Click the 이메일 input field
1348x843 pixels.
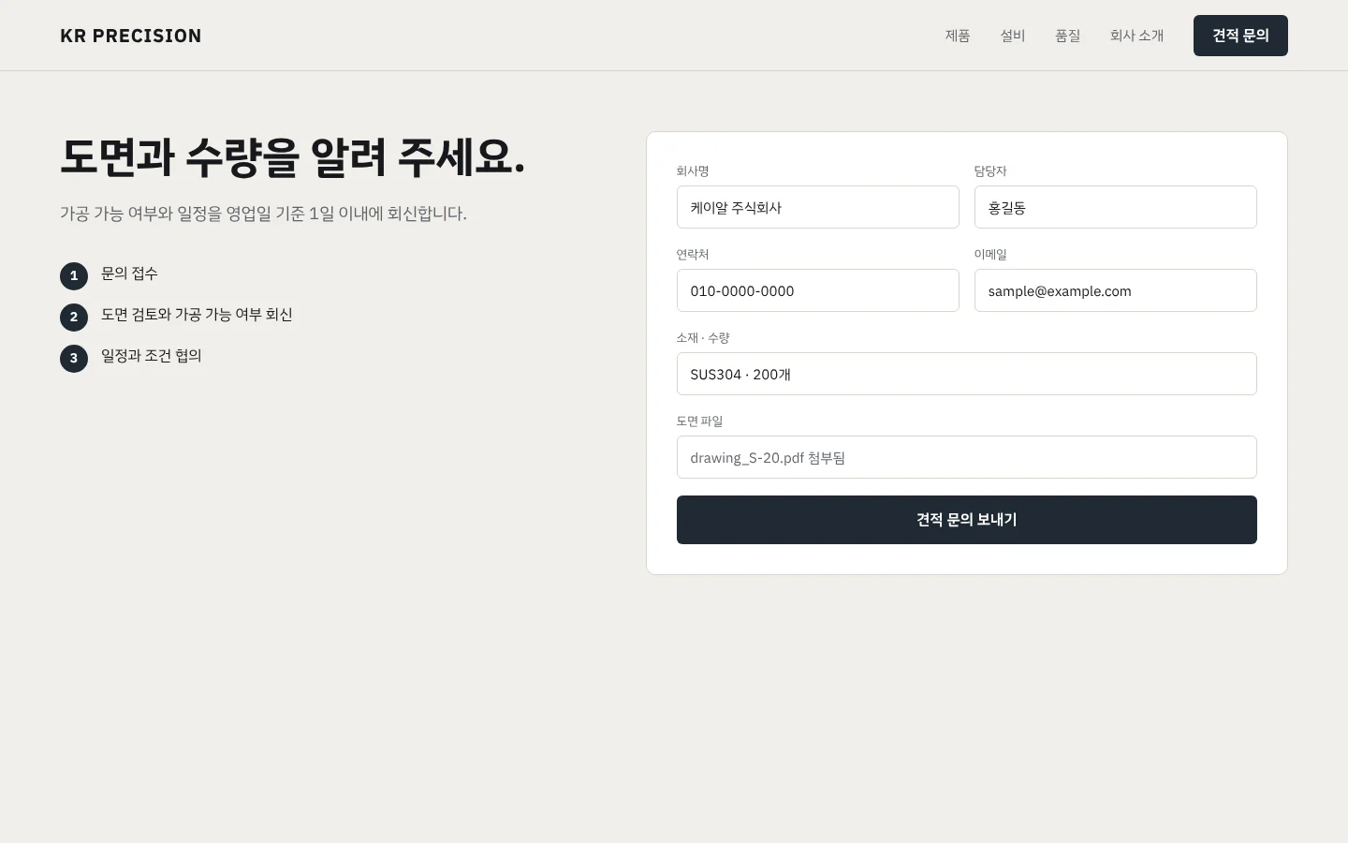coord(1116,290)
